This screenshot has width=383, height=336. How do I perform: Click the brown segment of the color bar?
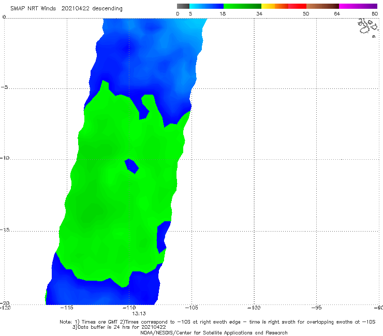322,6
